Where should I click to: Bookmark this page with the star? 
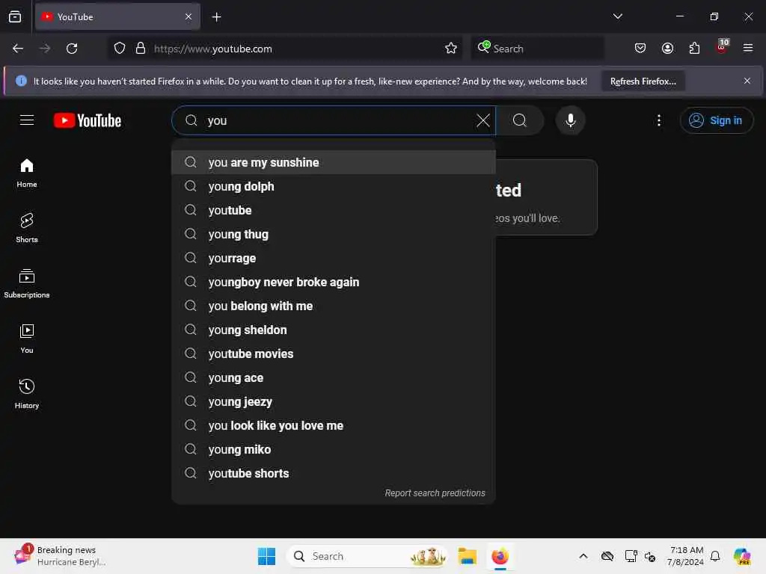pos(451,49)
